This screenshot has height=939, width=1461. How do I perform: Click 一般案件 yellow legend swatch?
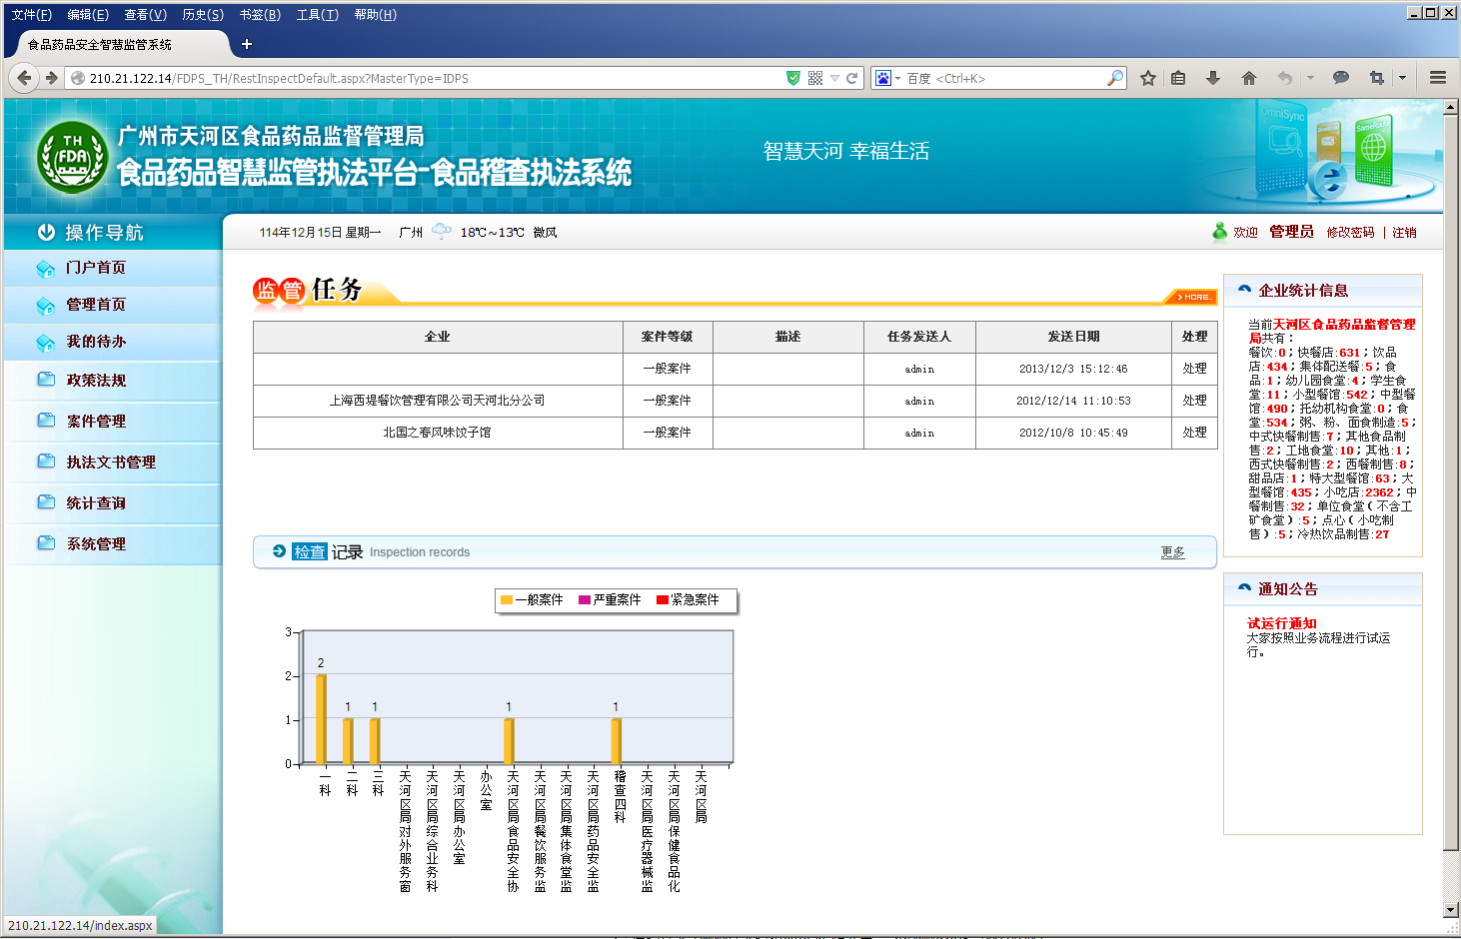[507, 600]
